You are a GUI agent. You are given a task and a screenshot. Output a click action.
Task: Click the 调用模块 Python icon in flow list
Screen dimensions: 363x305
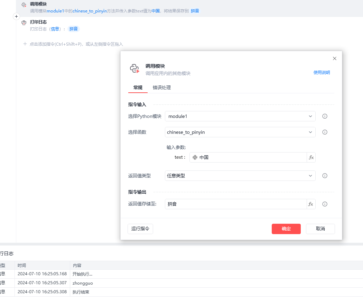point(24,5)
